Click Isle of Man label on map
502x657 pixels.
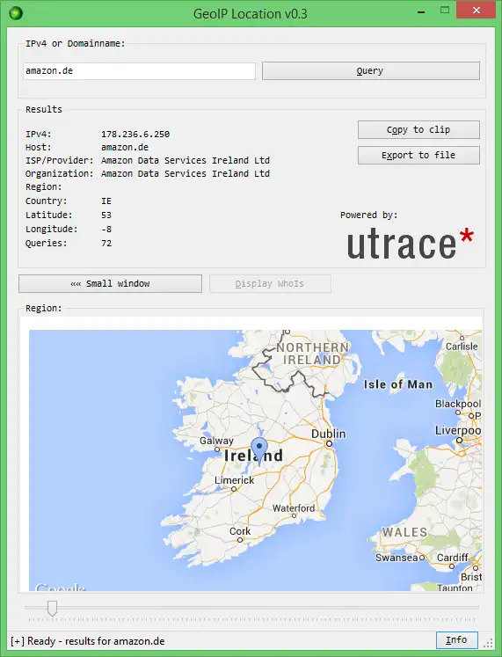pos(397,384)
